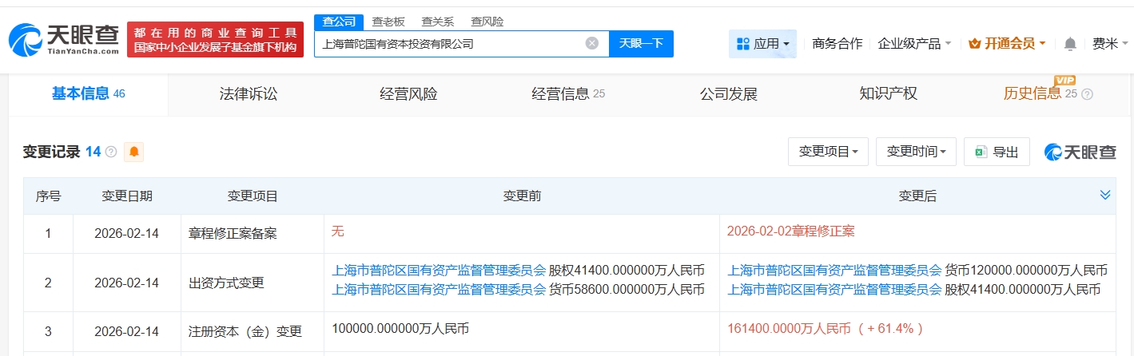Open the 费米 user account dropdown
This screenshot has width=1134, height=356.
point(1109,44)
